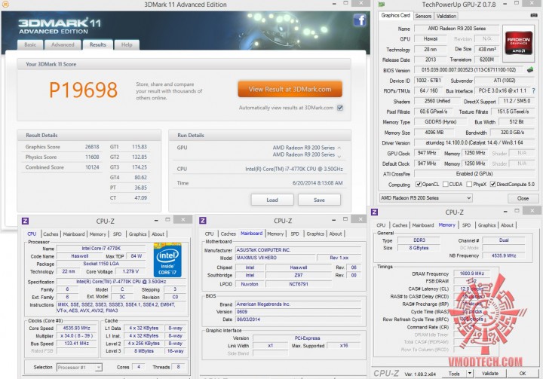Click the title icon of CPU-Z Mainboard window
Screen dimensions: 543x379
tap(203, 220)
